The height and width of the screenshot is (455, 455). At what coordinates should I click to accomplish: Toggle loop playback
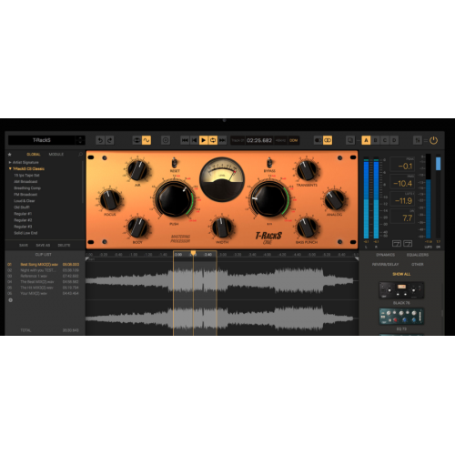[x=213, y=140]
